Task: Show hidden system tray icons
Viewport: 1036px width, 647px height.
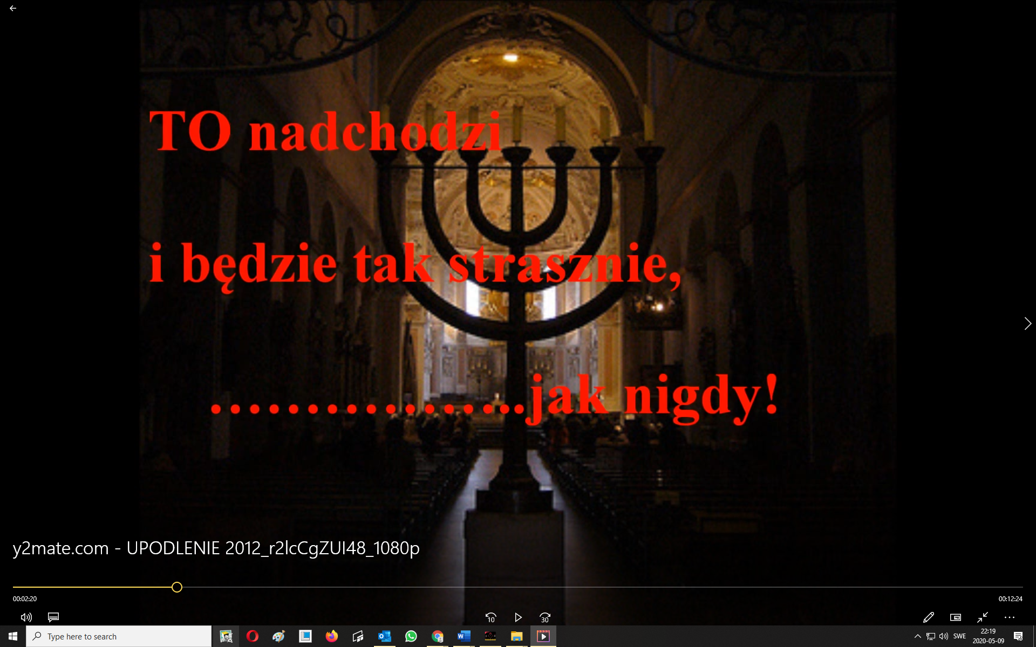Action: (917, 636)
